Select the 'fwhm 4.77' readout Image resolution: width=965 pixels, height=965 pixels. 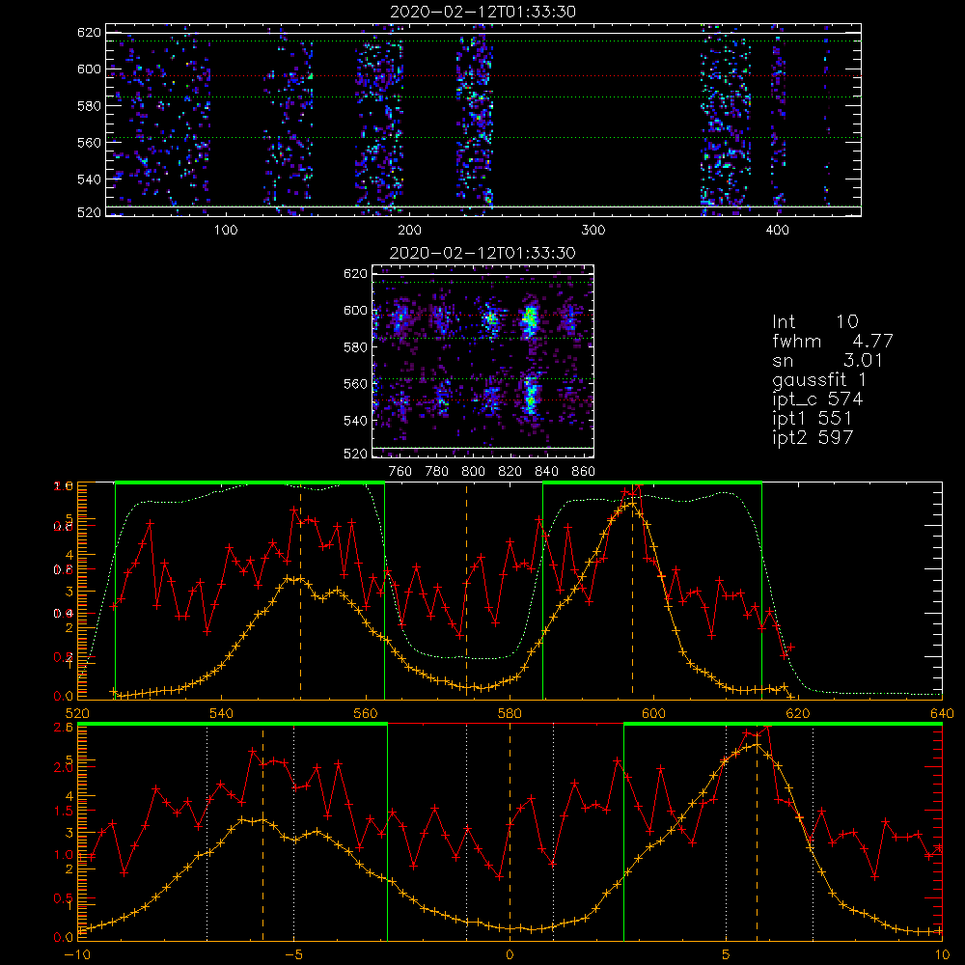[832, 341]
